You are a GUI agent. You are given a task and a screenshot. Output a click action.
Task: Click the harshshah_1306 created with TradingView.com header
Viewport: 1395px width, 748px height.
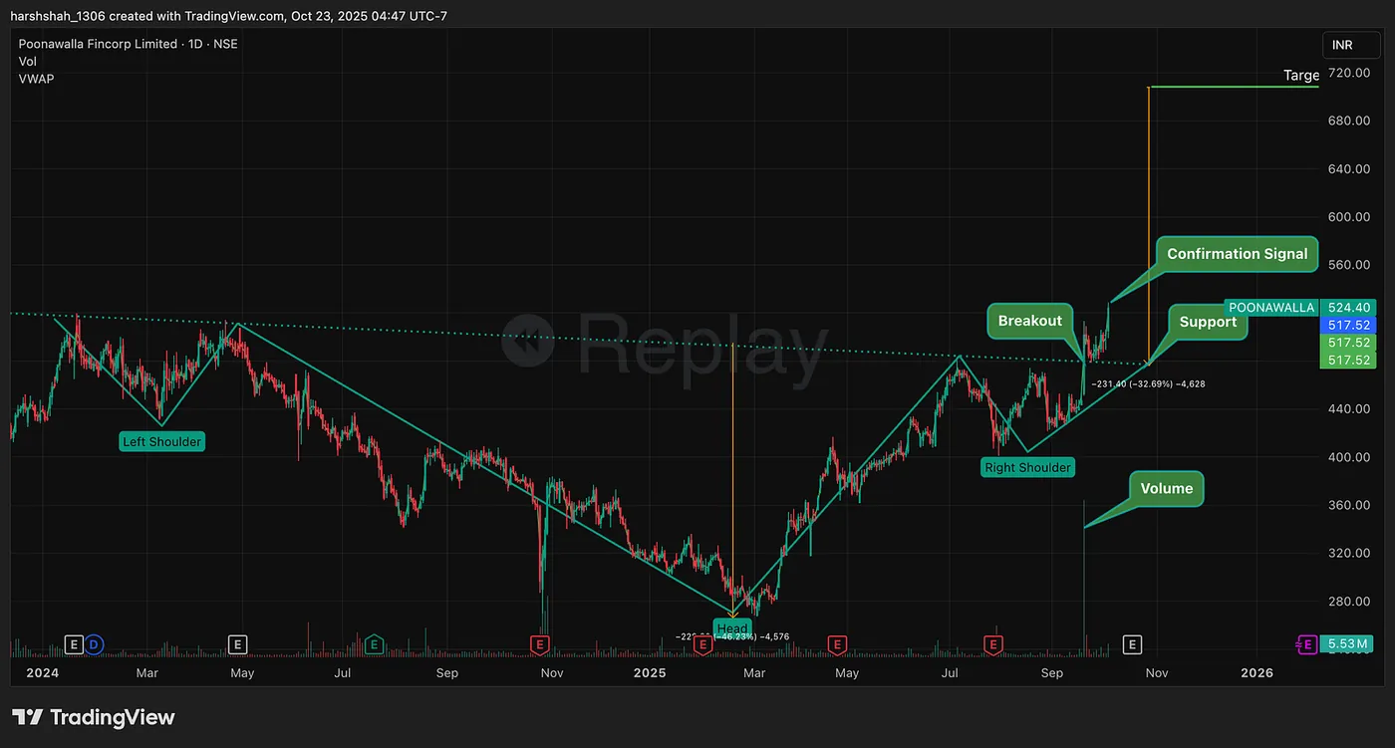tap(230, 16)
